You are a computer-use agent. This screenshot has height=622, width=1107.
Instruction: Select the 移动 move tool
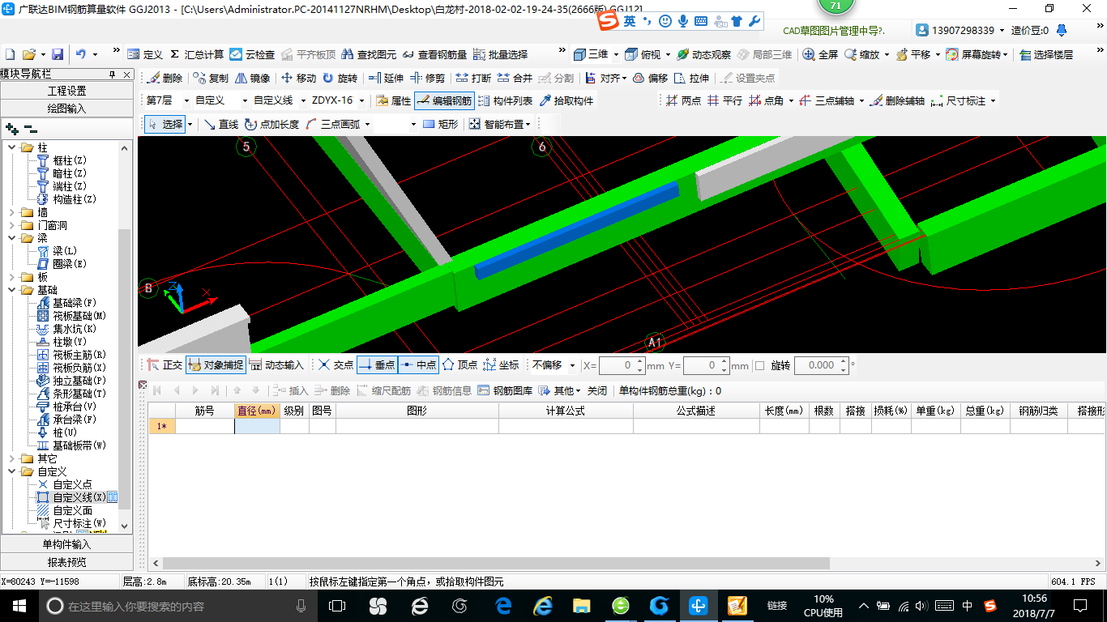click(298, 78)
